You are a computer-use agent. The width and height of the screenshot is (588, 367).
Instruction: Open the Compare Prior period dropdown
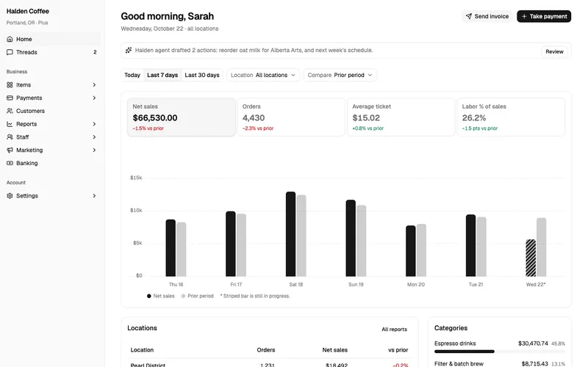point(340,75)
